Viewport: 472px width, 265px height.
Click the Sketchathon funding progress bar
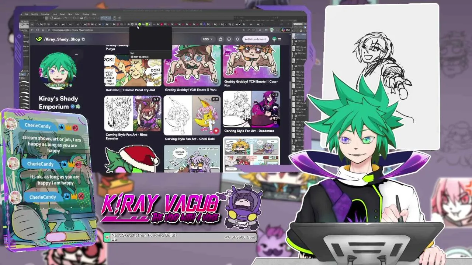coord(180,237)
